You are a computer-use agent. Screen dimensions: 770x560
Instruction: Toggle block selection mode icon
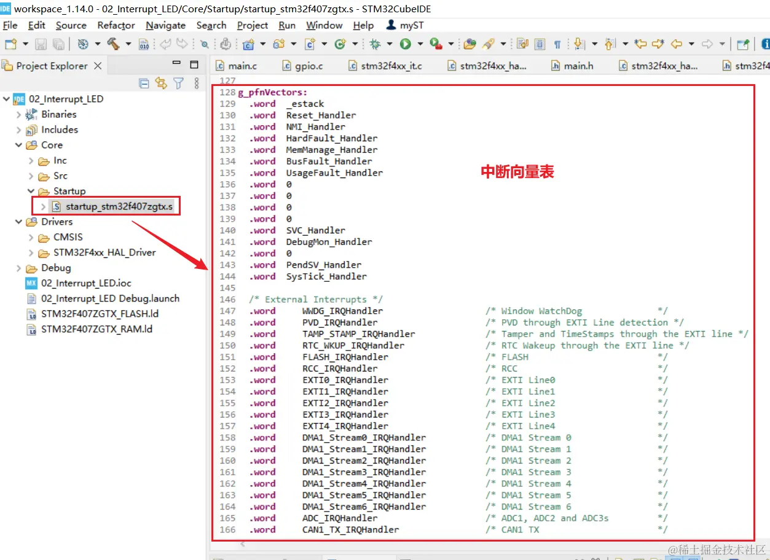click(540, 44)
